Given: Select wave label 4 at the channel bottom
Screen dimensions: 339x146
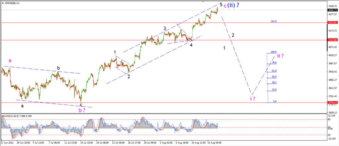Looking at the screenshot, I should click(x=191, y=45).
